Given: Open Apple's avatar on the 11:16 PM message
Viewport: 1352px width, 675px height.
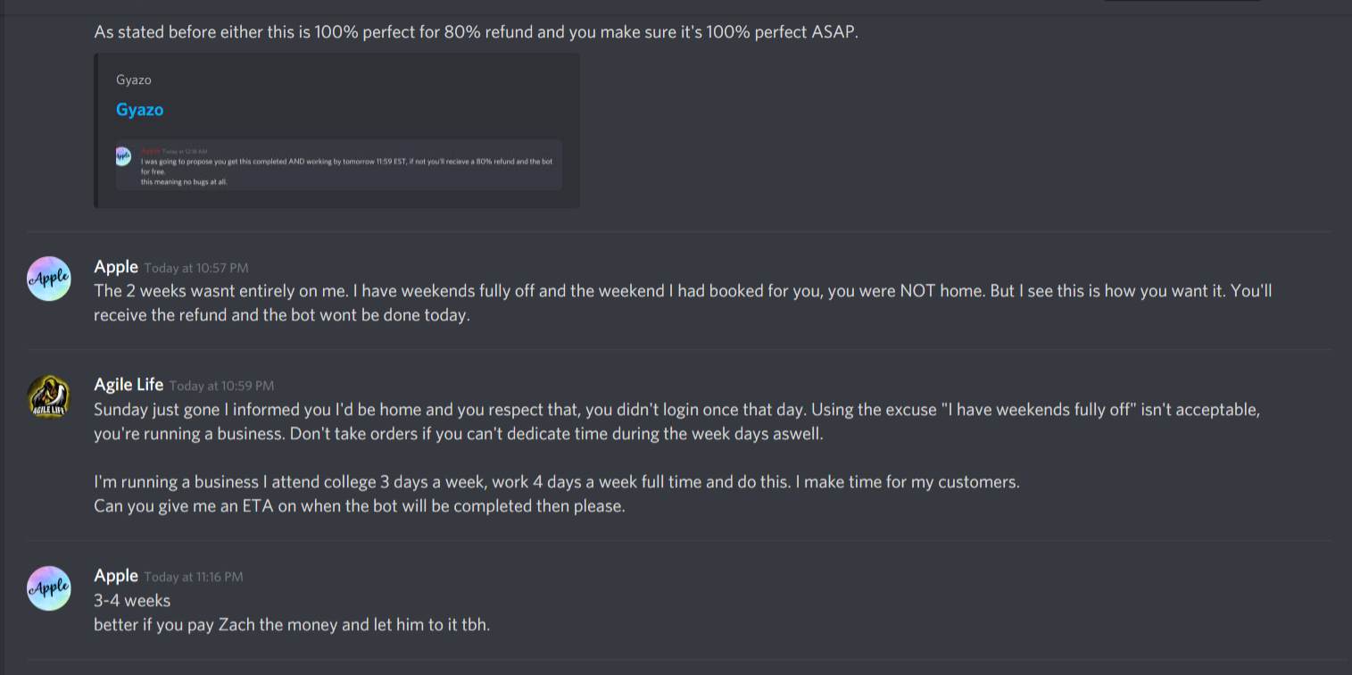Looking at the screenshot, I should coord(49,587).
